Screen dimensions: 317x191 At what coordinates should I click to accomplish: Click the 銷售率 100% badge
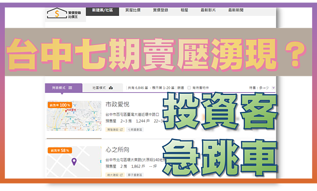pos(60,105)
